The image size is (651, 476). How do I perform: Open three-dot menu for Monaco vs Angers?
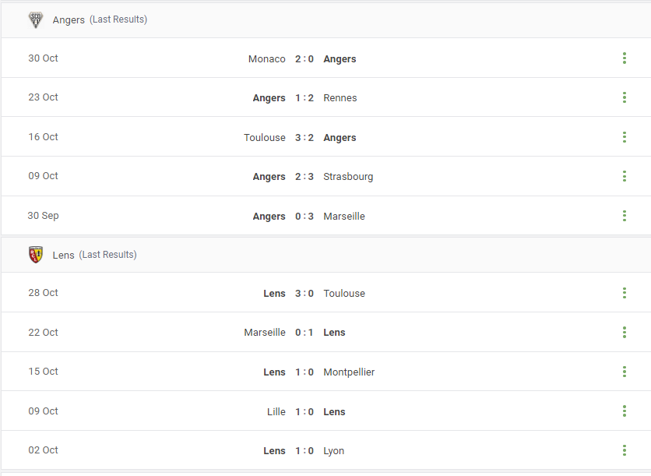point(624,58)
